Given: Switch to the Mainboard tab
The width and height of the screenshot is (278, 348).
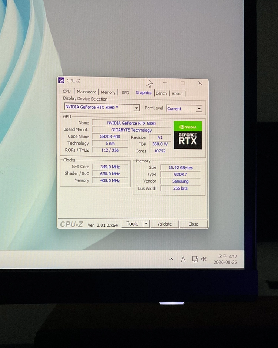Looking at the screenshot, I should click(86, 92).
